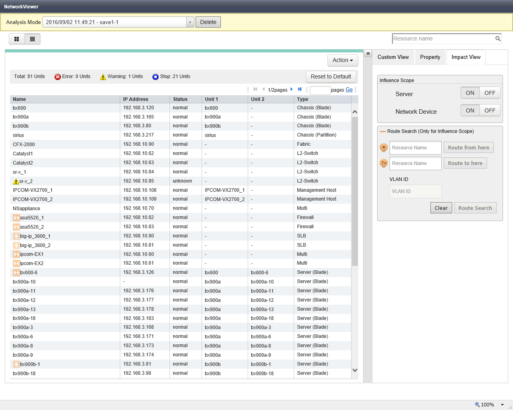Open the Property tab
Viewport: 513px width, 410px height.
(430, 57)
